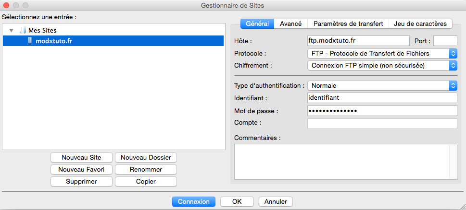Open the Jeu de caractères tab
The width and height of the screenshot is (466, 210).
420,23
